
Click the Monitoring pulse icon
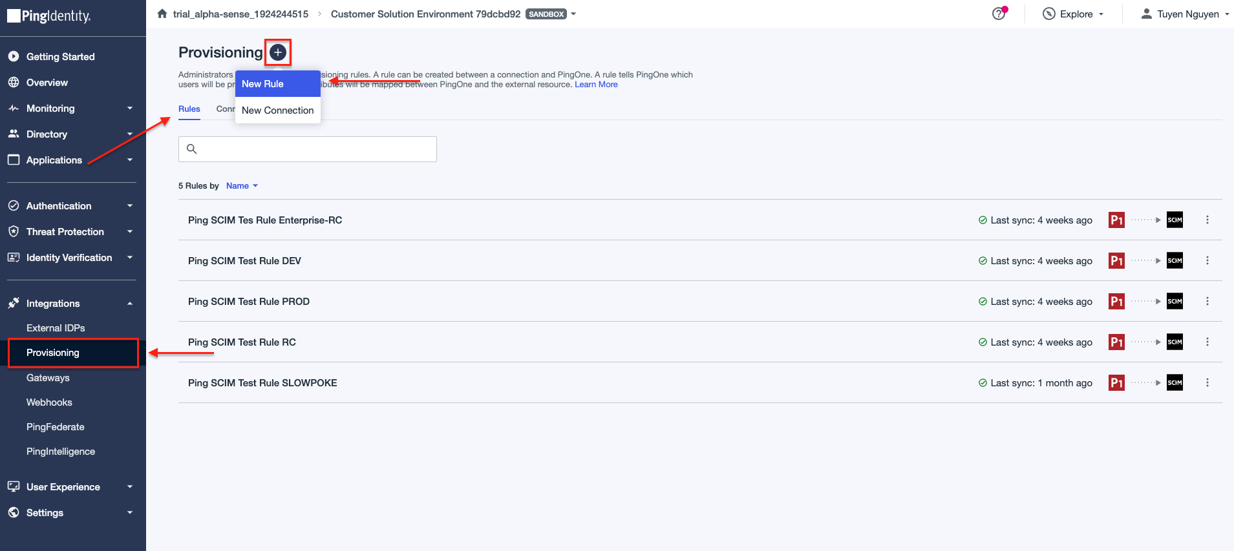14,108
